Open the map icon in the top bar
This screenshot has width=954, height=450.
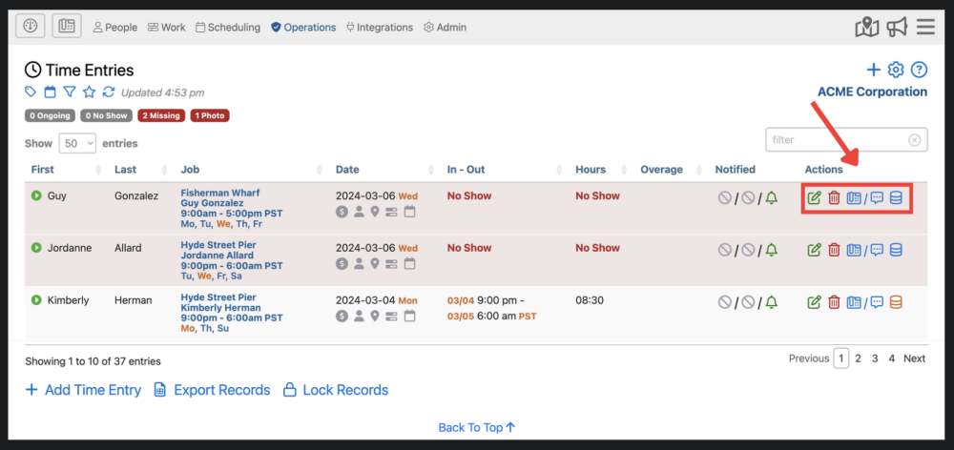pos(866,27)
